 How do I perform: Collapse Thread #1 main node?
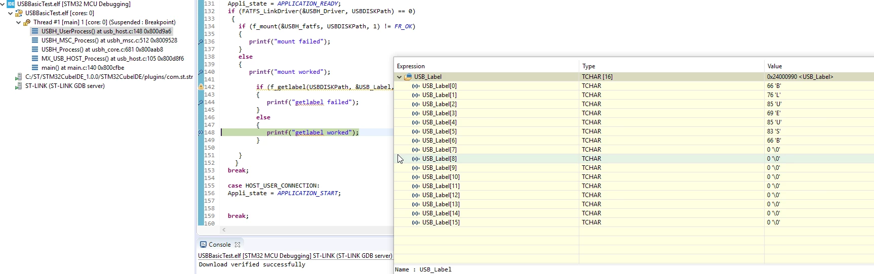tap(19, 22)
